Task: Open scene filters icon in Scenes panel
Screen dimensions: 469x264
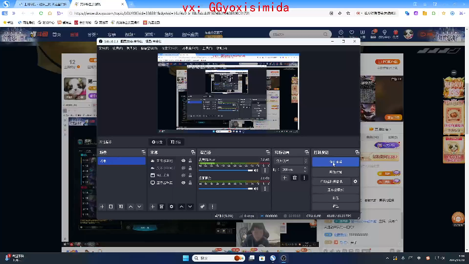Action: [121, 207]
